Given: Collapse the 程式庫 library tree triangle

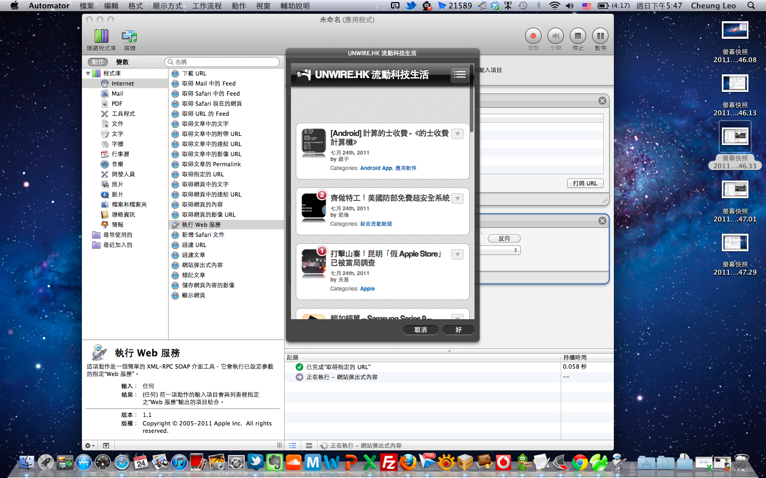Looking at the screenshot, I should click(88, 73).
